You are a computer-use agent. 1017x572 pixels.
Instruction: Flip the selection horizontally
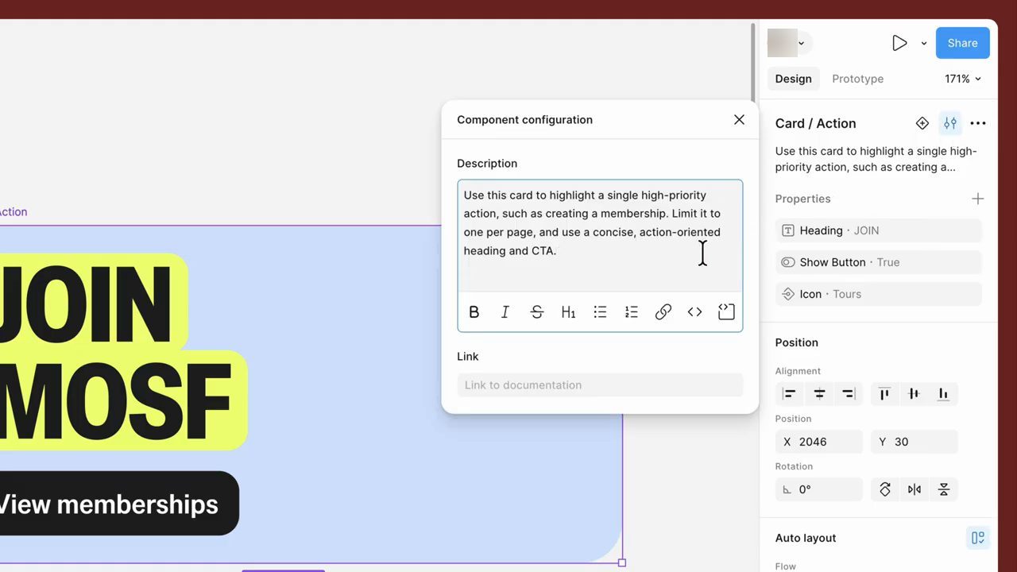[x=915, y=489]
